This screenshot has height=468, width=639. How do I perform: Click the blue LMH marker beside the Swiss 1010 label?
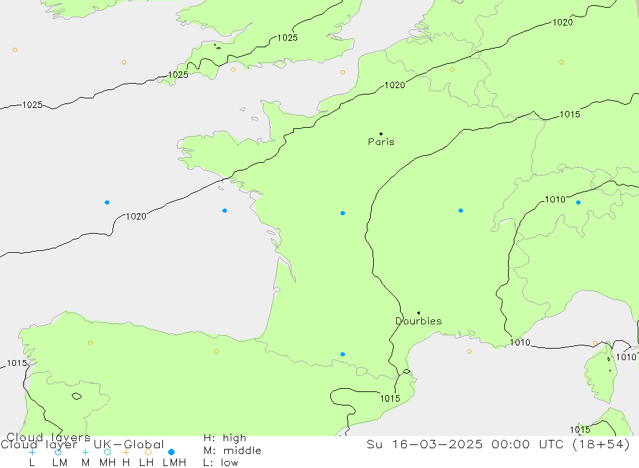tap(578, 202)
